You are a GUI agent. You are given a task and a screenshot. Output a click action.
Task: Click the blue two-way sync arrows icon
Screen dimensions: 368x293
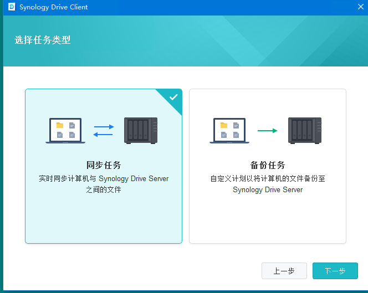(103, 131)
